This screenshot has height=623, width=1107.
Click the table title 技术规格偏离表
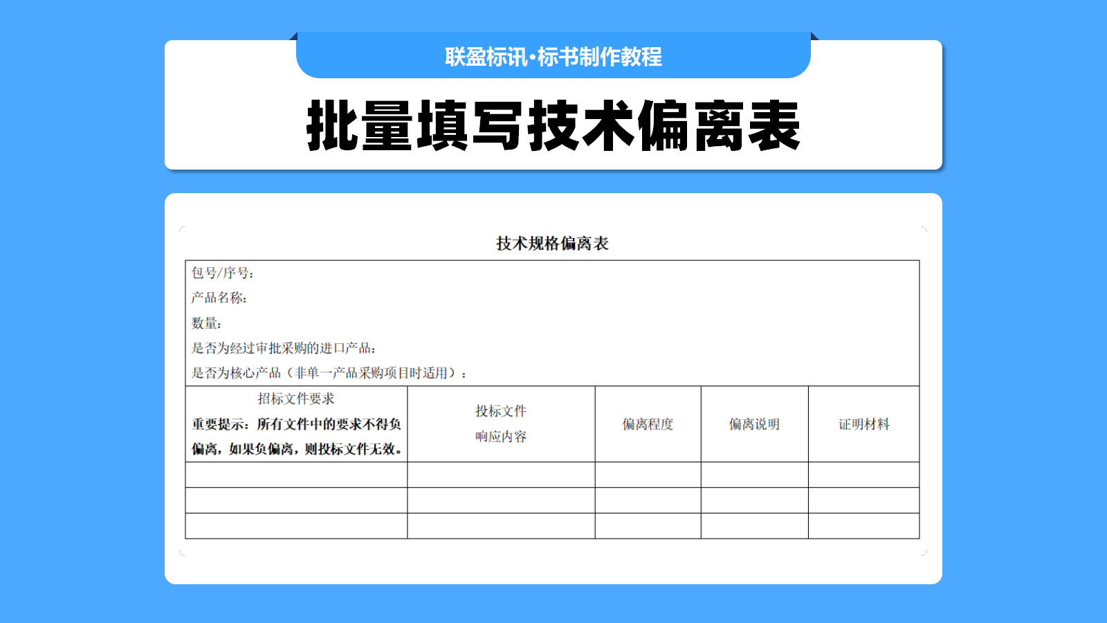[552, 244]
